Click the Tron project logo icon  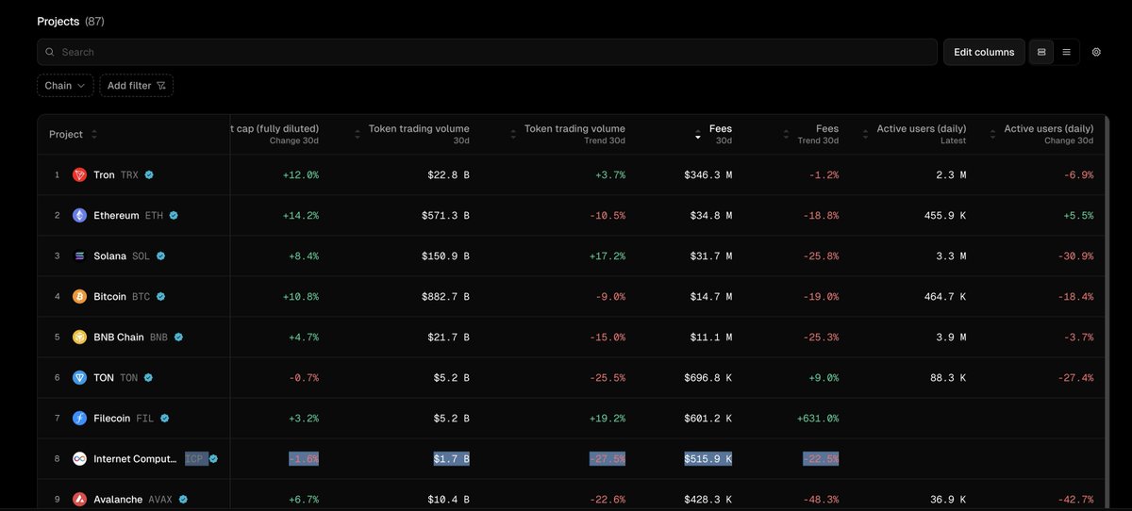tap(79, 174)
